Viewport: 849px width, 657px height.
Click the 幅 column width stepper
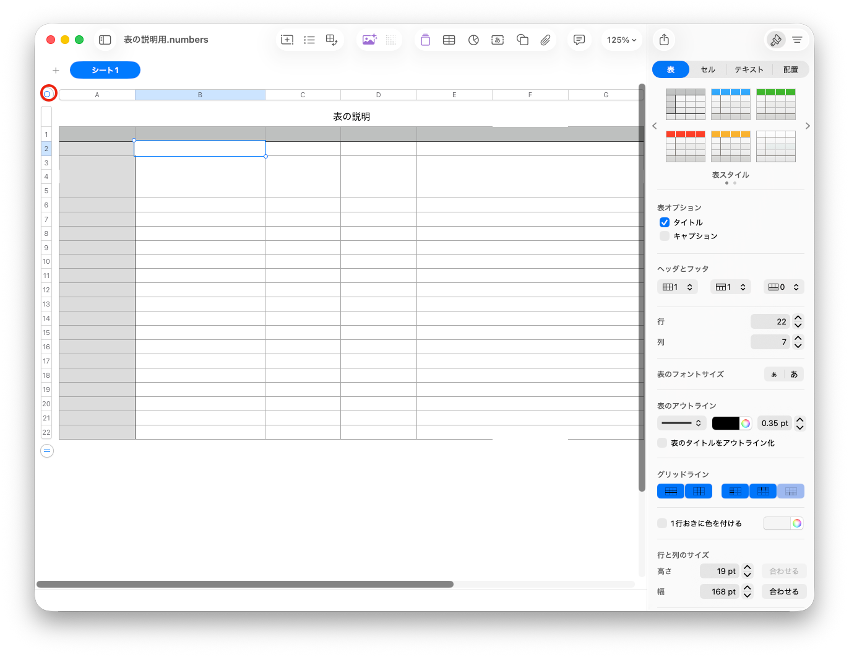point(748,591)
